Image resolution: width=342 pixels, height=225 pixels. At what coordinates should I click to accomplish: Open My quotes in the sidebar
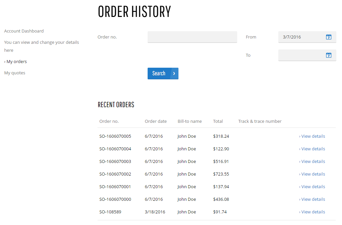coord(15,73)
